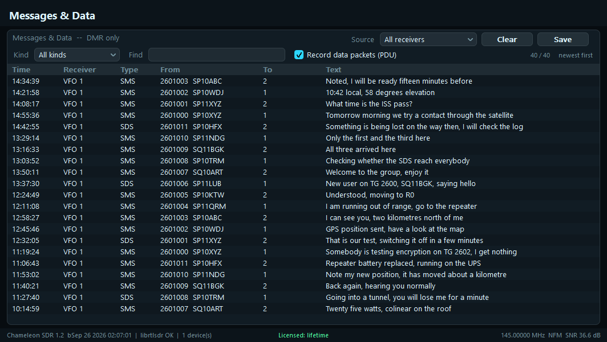
Task: Click the 'SNR 36.6 dB' status readout
Action: pyautogui.click(x=583, y=335)
